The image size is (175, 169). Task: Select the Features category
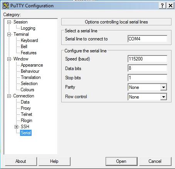point(29,53)
